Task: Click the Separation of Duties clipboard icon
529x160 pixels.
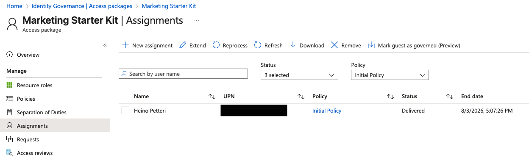Action: [x=10, y=112]
